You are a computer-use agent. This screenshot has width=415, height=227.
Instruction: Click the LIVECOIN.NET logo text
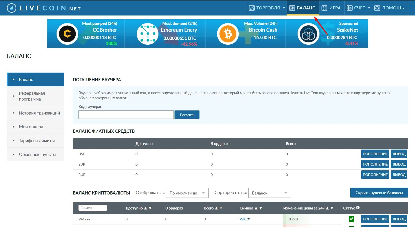point(50,8)
